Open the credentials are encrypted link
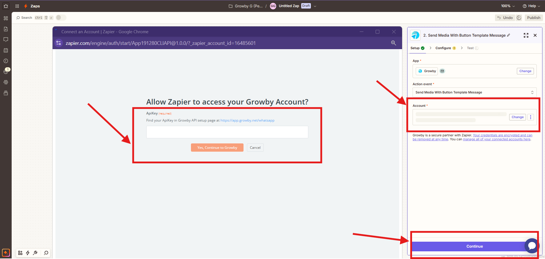 (472, 137)
